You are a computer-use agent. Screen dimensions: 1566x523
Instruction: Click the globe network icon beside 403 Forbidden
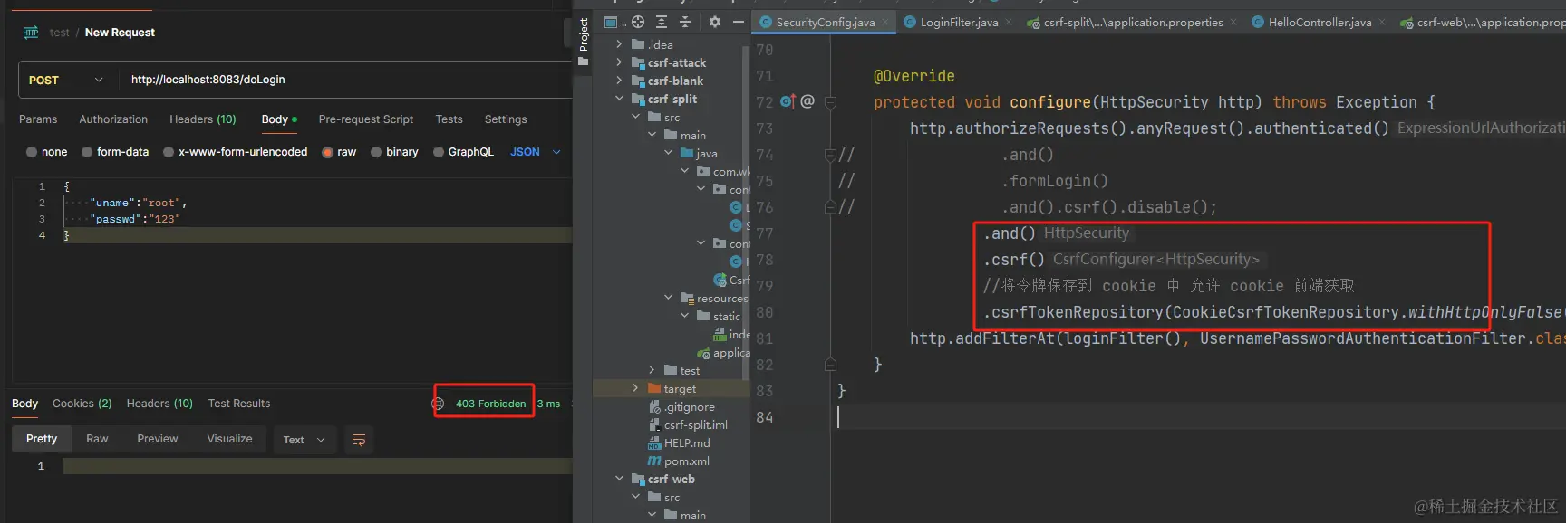(438, 404)
